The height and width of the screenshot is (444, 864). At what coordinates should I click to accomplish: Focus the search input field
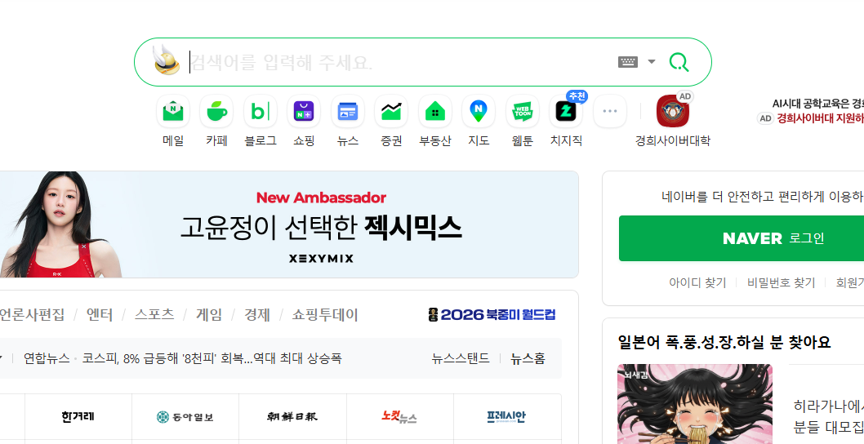(x=401, y=62)
